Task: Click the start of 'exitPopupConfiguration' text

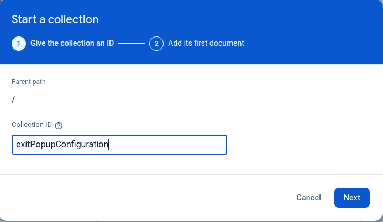Action: tap(17, 145)
